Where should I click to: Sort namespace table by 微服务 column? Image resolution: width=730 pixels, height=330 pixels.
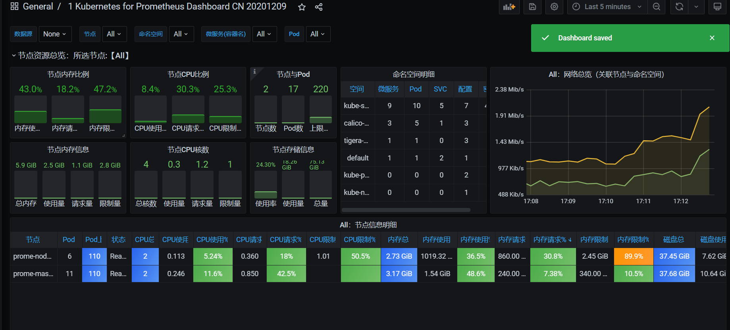click(388, 89)
